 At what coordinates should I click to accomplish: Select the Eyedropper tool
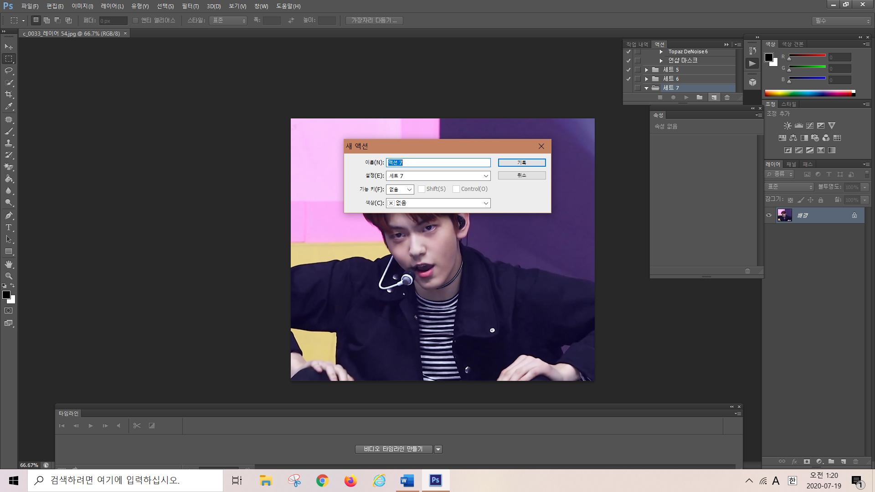(9, 107)
